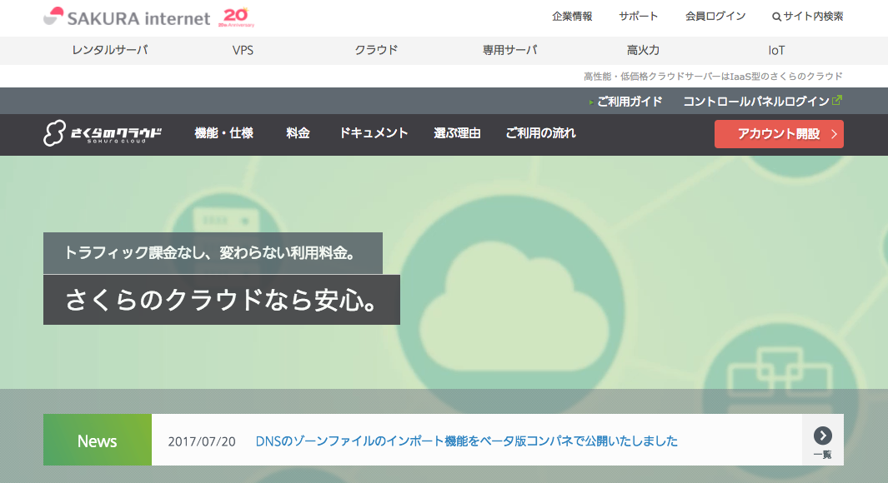
Task: Select the VPS tab
Action: click(x=243, y=50)
